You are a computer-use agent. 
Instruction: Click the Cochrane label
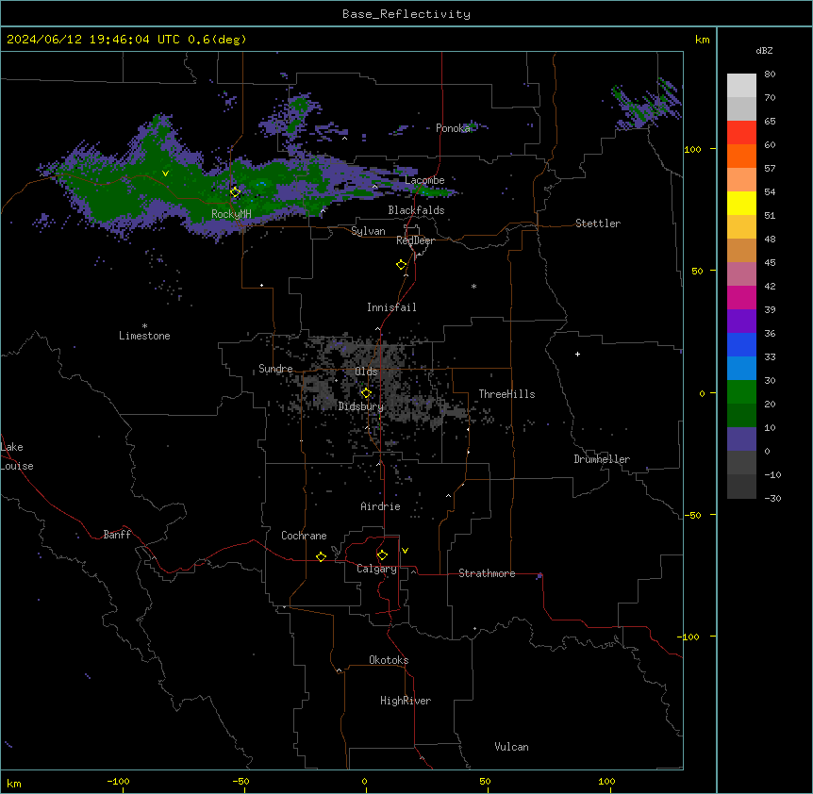click(x=304, y=536)
